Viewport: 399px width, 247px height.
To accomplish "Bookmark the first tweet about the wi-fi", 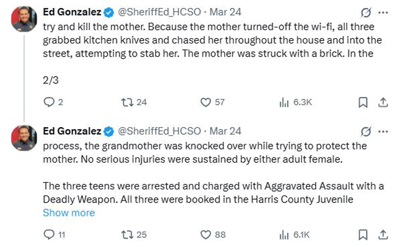I will 363,102.
